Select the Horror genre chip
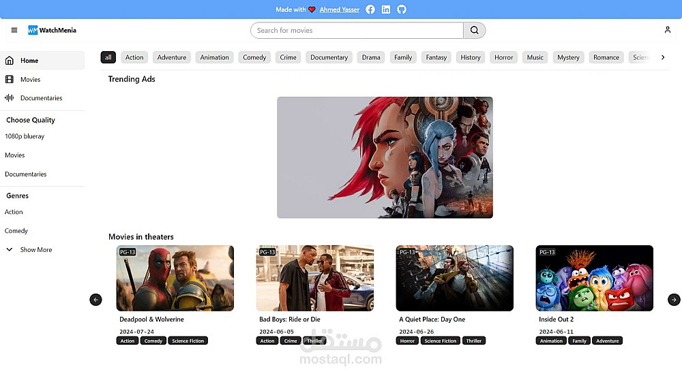The width and height of the screenshot is (682, 374). click(x=504, y=57)
